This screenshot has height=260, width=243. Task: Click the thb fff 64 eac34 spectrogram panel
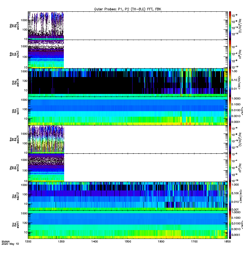coord(128,26)
